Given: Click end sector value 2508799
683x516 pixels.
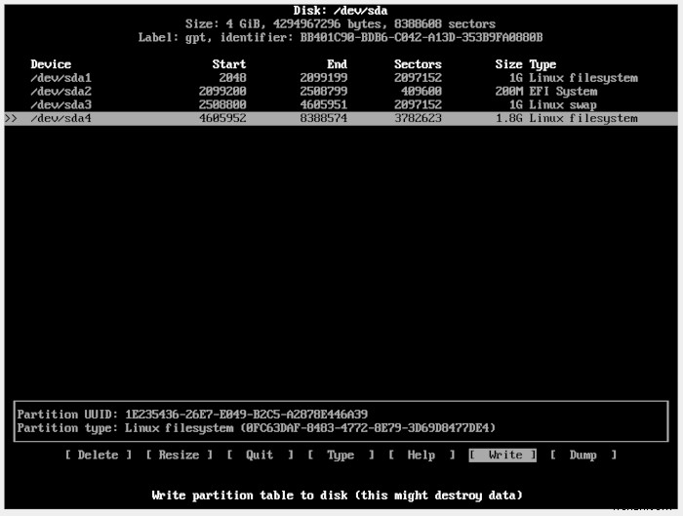Looking at the screenshot, I should (x=324, y=92).
